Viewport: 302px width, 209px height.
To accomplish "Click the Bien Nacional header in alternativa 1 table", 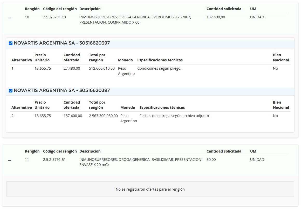I will click(x=281, y=57).
